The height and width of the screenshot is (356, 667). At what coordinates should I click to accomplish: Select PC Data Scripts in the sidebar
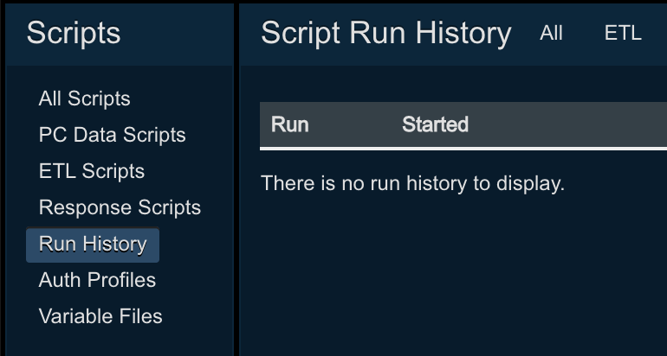pos(112,135)
